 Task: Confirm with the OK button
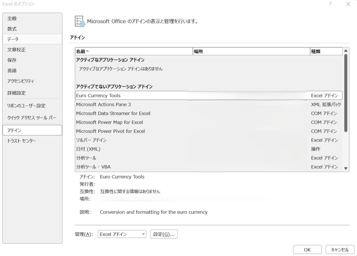(307, 250)
